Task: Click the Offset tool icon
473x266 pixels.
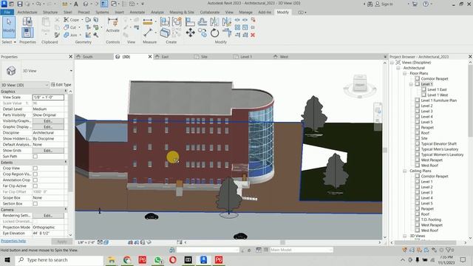Action: click(202, 21)
